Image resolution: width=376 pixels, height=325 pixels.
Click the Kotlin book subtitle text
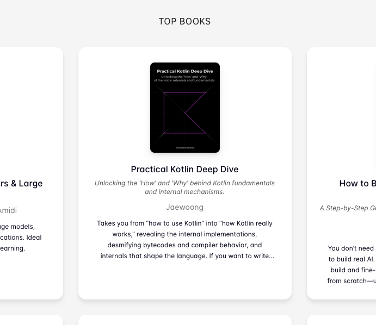point(184,187)
